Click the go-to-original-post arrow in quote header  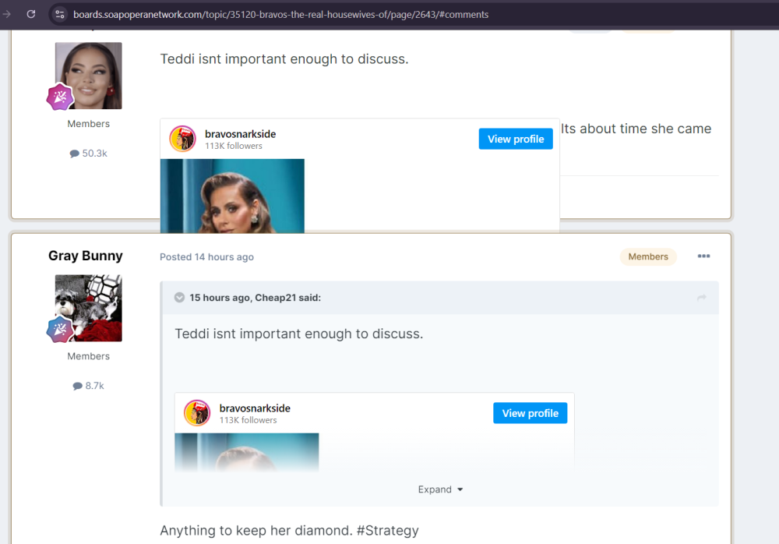coord(701,298)
